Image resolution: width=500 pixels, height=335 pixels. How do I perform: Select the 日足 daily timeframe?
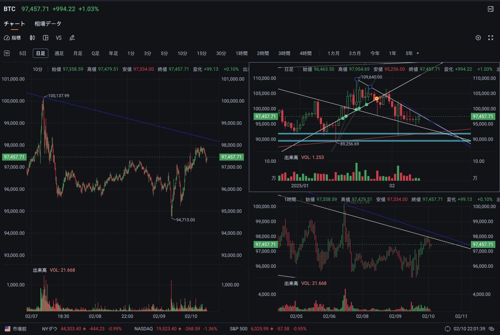click(40, 53)
